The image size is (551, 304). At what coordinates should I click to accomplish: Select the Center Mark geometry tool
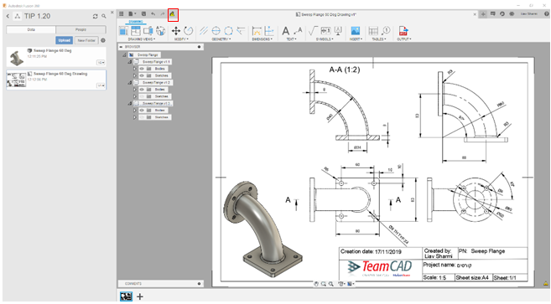point(216,31)
